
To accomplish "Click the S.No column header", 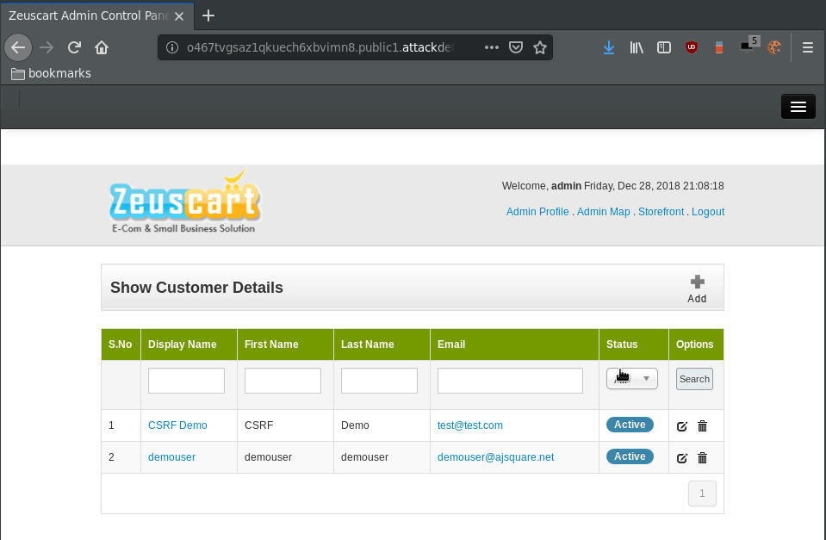I will pos(120,344).
